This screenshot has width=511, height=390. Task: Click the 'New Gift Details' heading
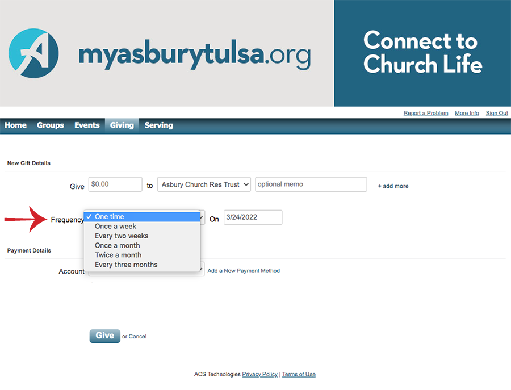[29, 163]
